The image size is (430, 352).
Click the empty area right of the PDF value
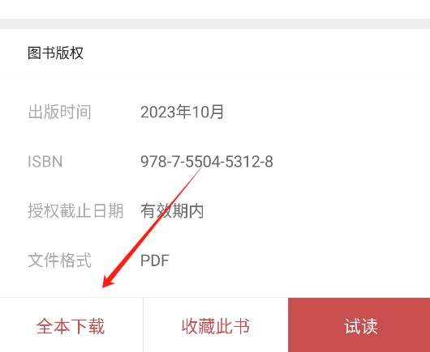point(299,261)
